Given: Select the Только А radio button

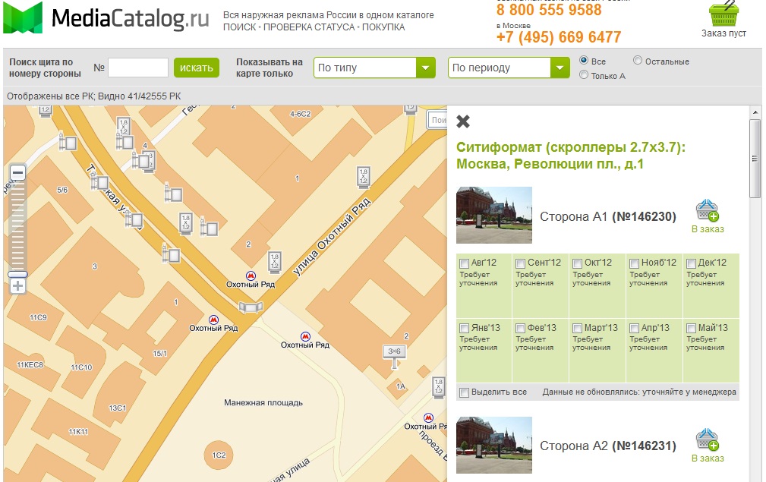Looking at the screenshot, I should pos(583,74).
